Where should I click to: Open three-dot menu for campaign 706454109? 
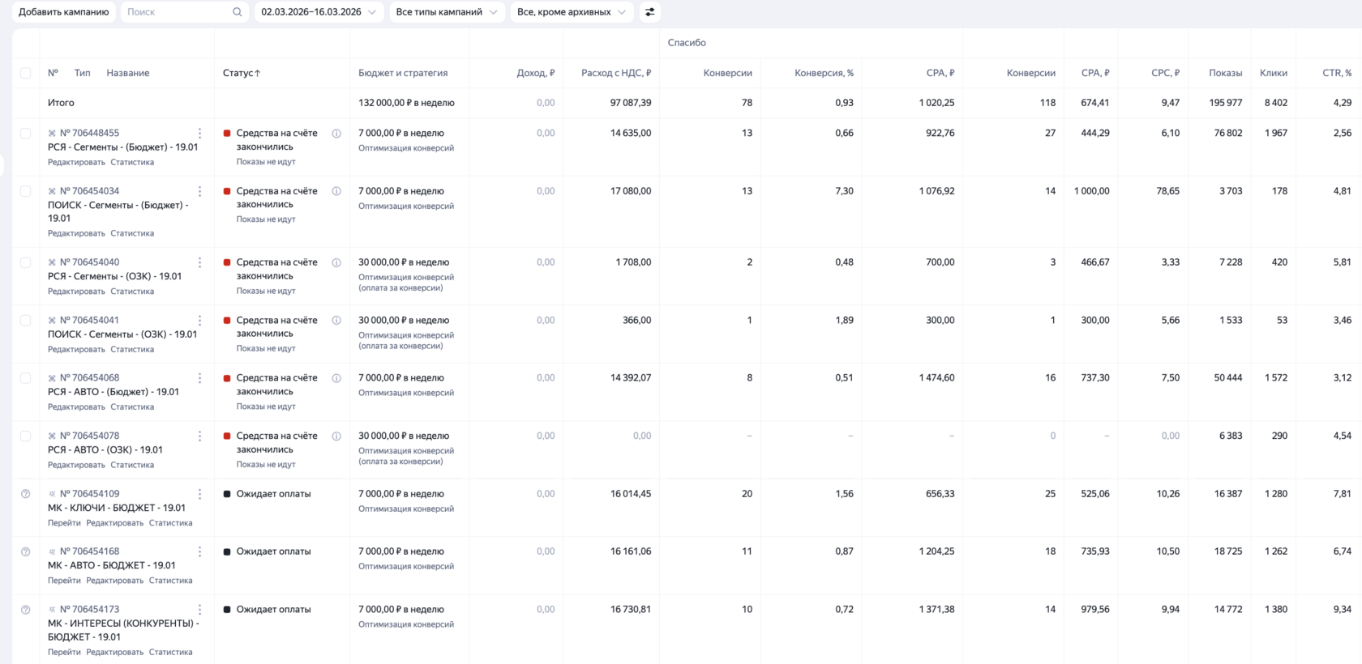click(x=199, y=494)
